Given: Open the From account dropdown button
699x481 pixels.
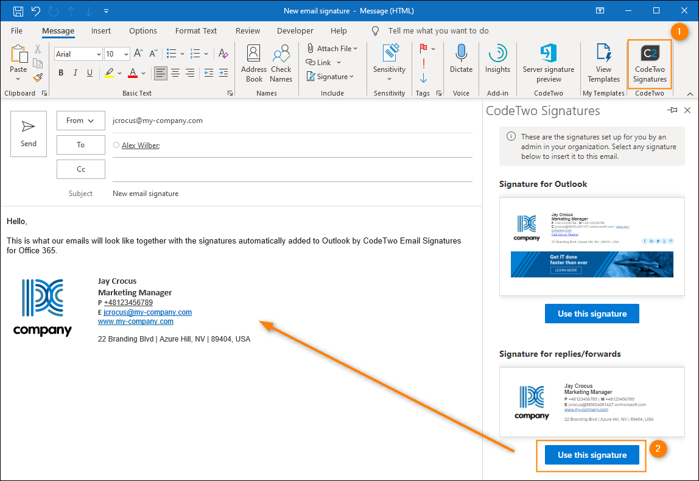Looking at the screenshot, I should (81, 121).
